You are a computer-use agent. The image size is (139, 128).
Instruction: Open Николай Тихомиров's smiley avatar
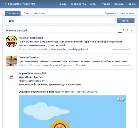[x=11, y=41]
